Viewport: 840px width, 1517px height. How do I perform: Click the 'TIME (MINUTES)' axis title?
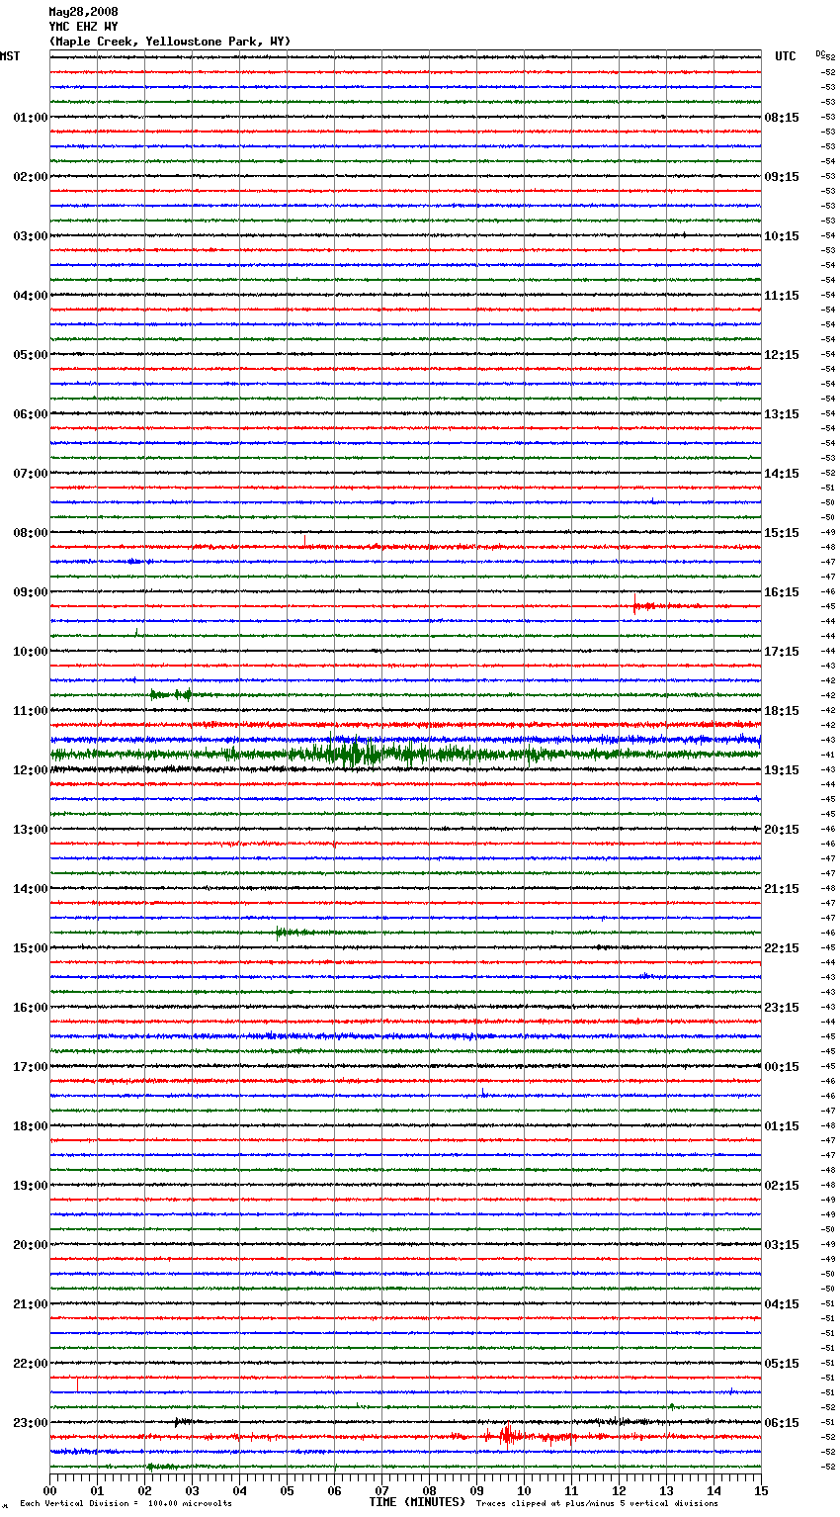417,1502
